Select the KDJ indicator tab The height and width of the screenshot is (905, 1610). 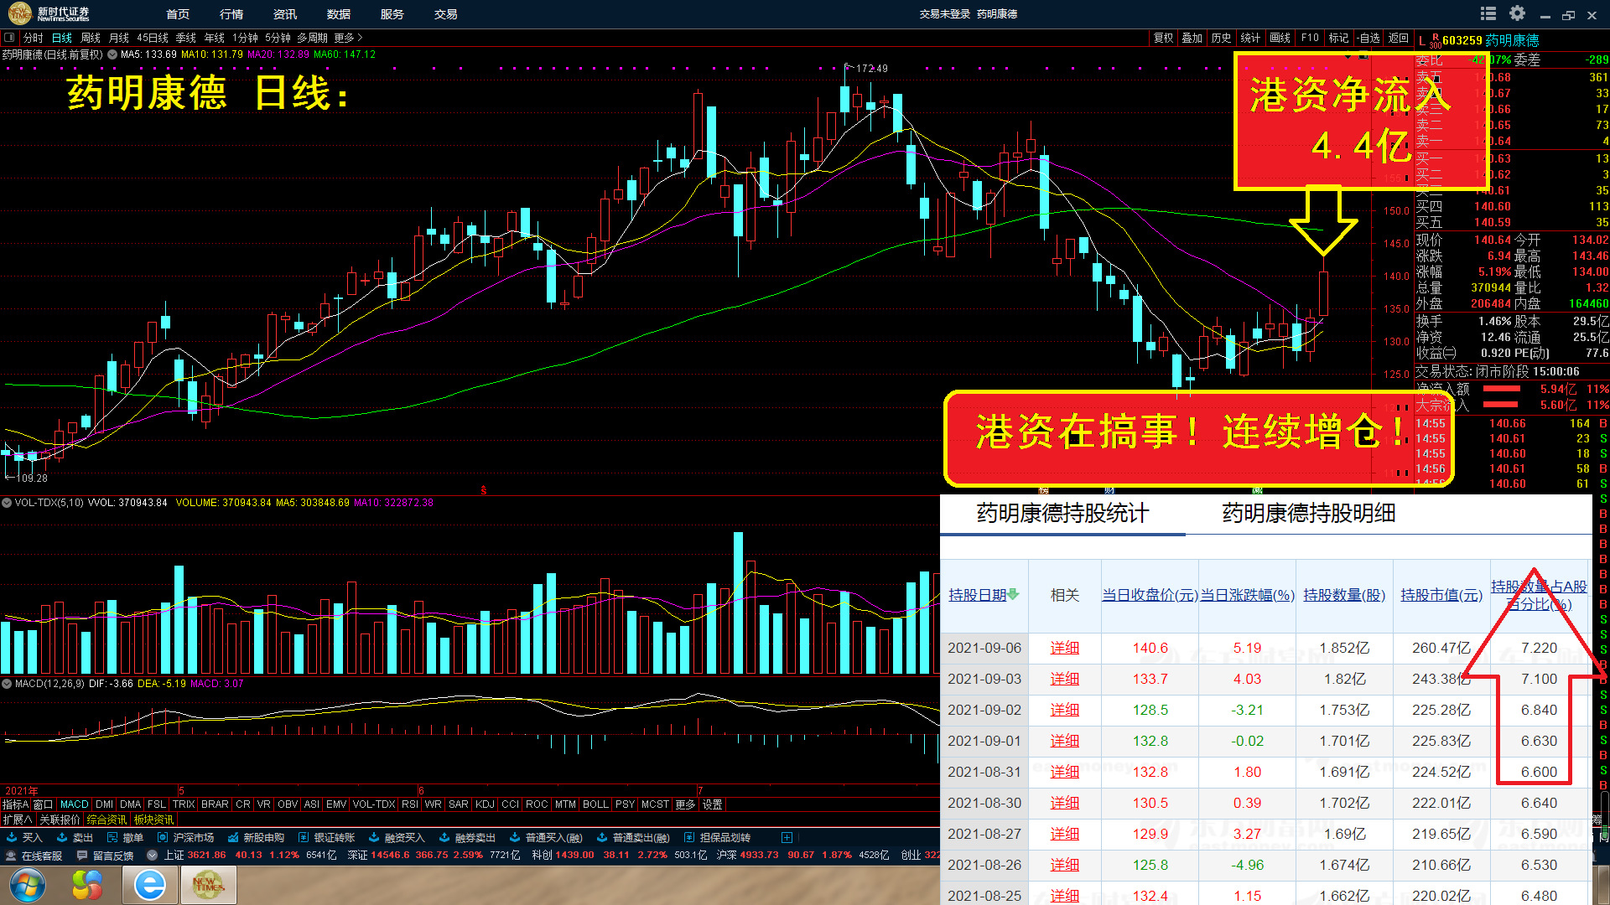point(485,804)
